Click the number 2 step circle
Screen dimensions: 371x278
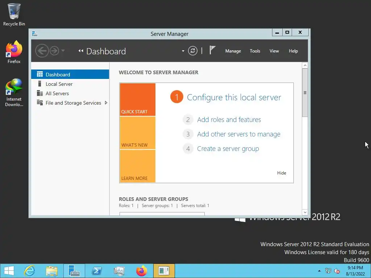coord(188,119)
